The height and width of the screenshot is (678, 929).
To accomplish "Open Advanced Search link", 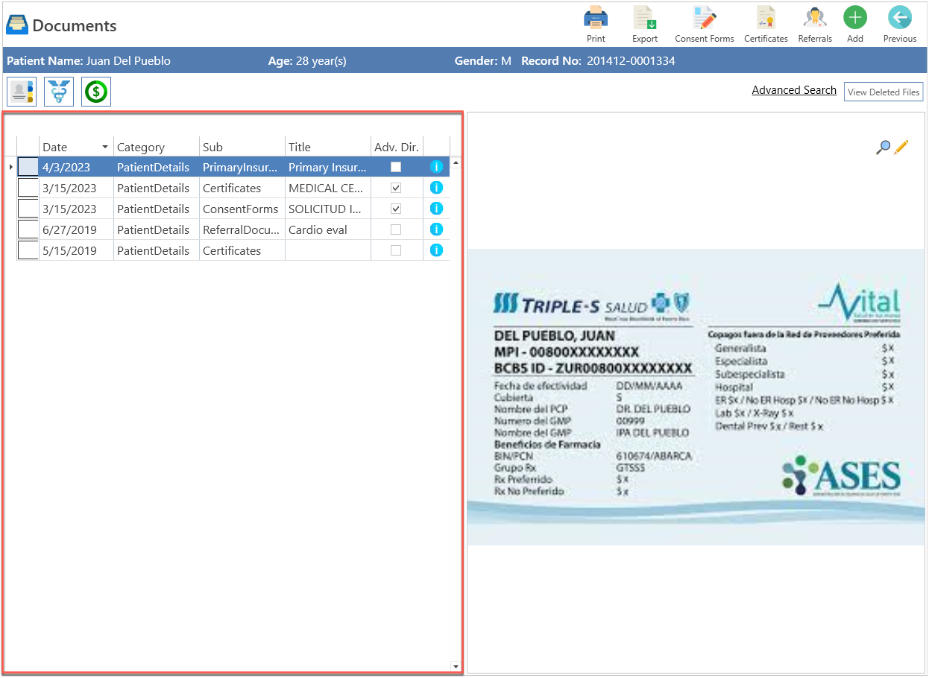I will (794, 90).
